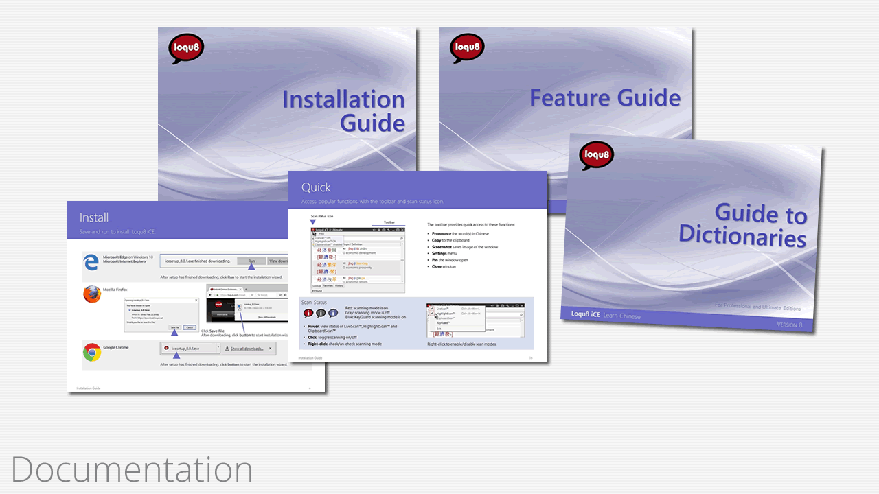
Task: Open the Guide to Dictionaries cover
Action: (x=690, y=233)
